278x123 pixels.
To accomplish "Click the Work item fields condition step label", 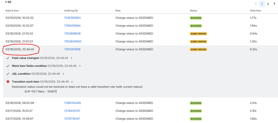I will coord(30,66).
